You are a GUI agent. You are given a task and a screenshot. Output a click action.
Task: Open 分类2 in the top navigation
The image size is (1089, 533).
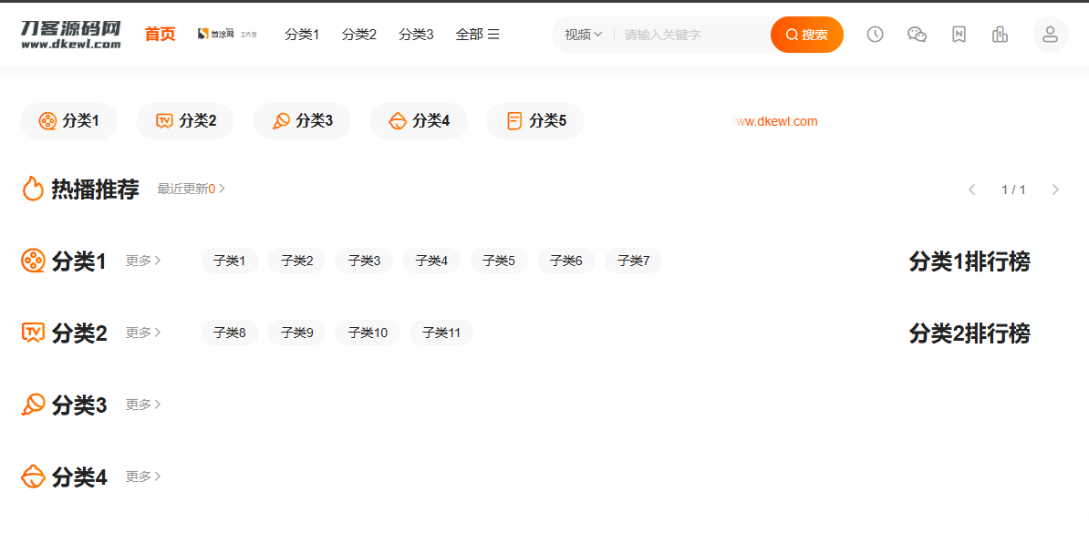[359, 35]
